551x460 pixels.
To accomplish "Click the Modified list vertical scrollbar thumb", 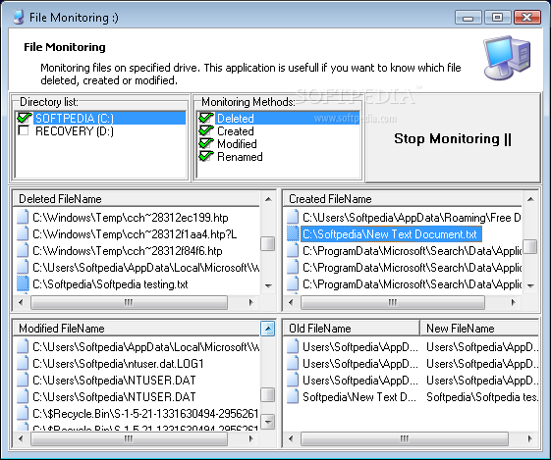I will coord(268,394).
